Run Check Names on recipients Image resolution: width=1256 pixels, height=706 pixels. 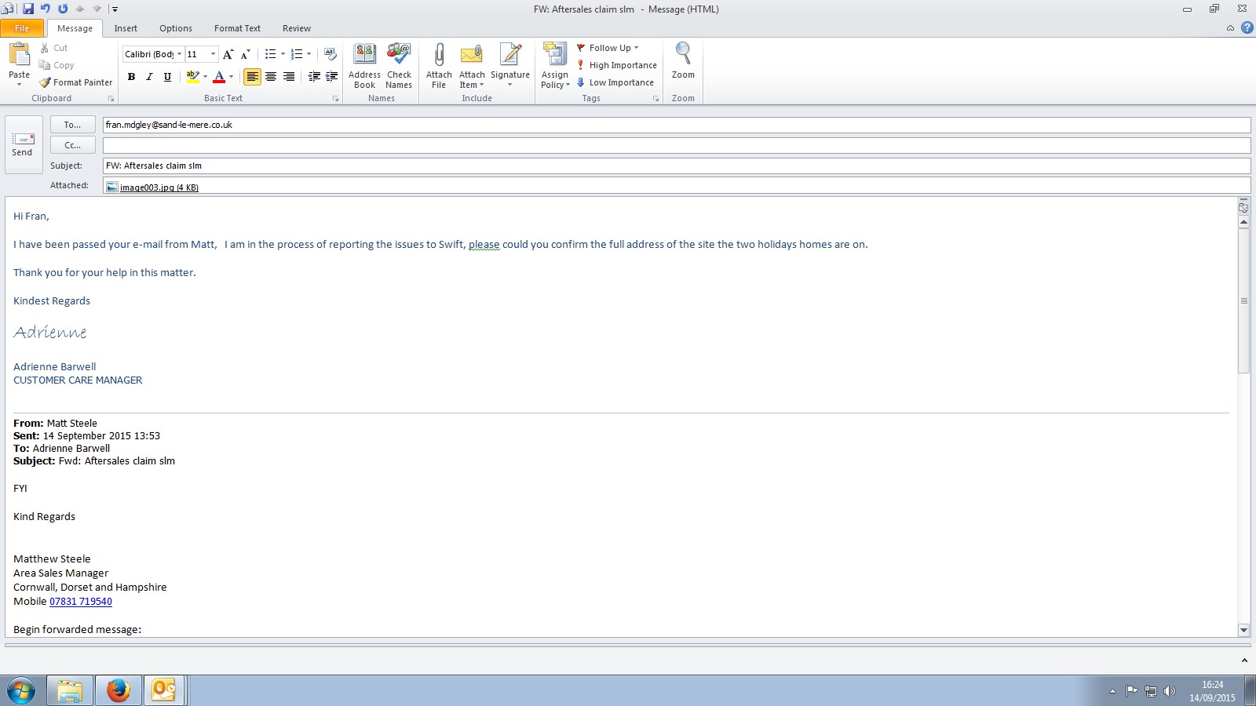[399, 66]
